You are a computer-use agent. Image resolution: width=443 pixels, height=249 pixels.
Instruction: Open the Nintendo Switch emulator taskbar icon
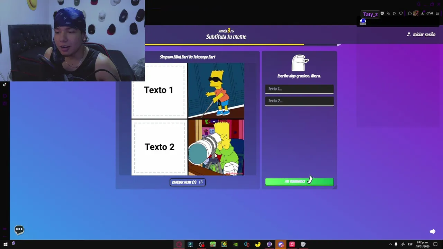click(x=247, y=245)
